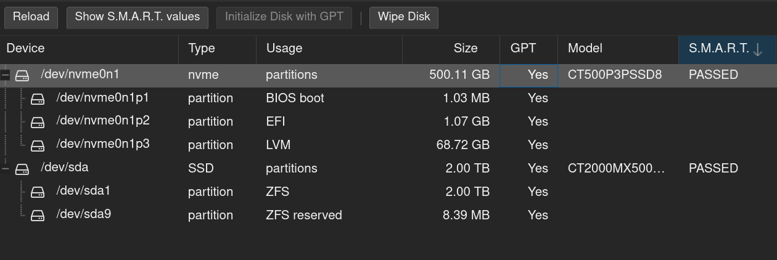Screen dimensions: 777x260
Task: Click the GPT Yes cell for nvme0n1
Action: [528, 75]
